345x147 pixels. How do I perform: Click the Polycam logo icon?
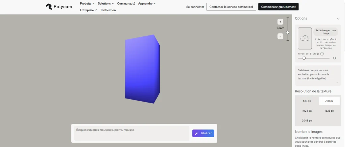pyautogui.click(x=49, y=7)
